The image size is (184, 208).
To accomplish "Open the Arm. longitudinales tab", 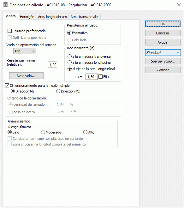I will (x=52, y=17).
